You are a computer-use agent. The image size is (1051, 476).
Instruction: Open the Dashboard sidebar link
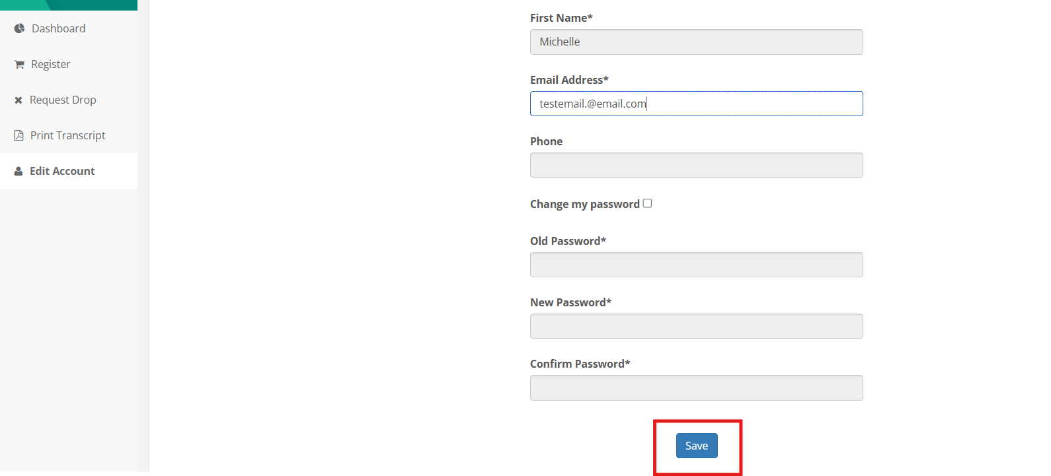[58, 28]
